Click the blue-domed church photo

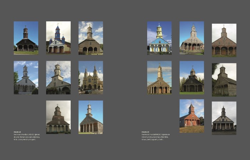pyautogui.click(x=58, y=38)
